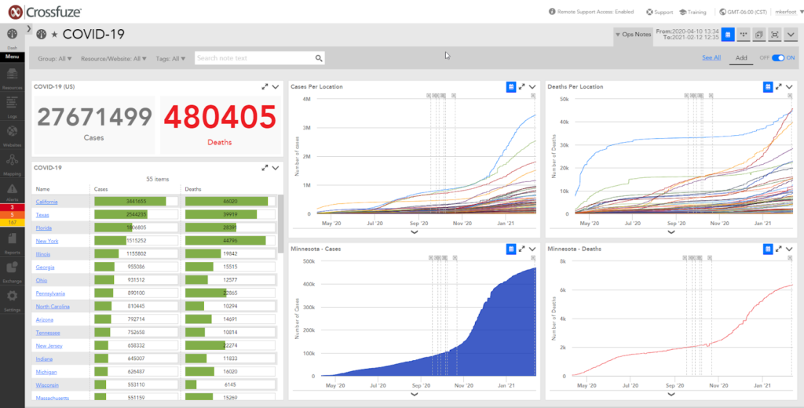Screen dimensions: 804x408
Task: Click the yellow alert count 167 badge
Action: 12,222
